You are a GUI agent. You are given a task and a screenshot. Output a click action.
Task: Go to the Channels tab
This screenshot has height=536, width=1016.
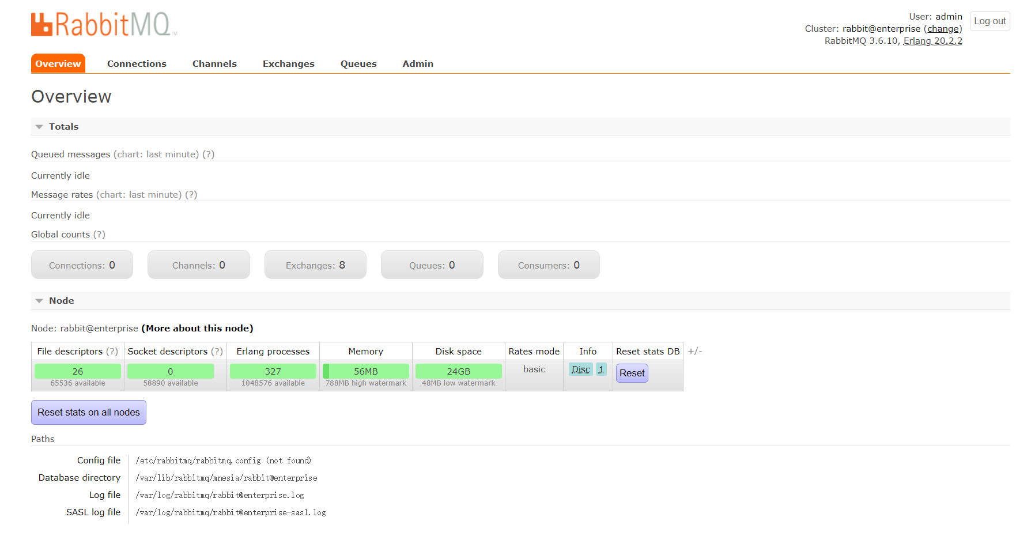214,63
